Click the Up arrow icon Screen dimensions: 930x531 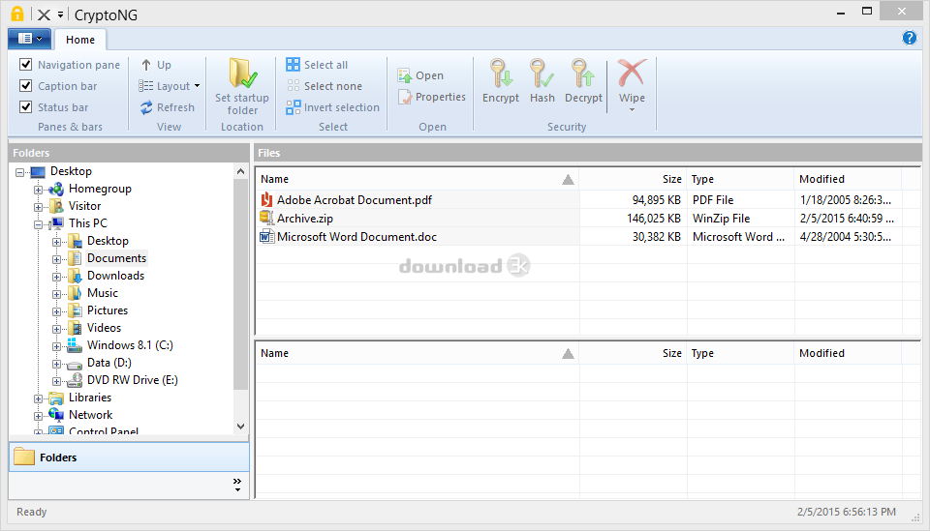click(x=146, y=65)
